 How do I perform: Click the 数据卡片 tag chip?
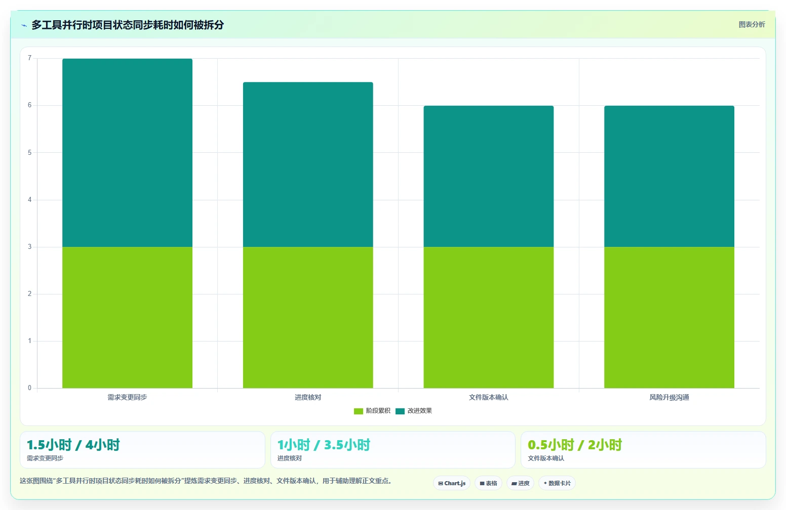tap(557, 483)
